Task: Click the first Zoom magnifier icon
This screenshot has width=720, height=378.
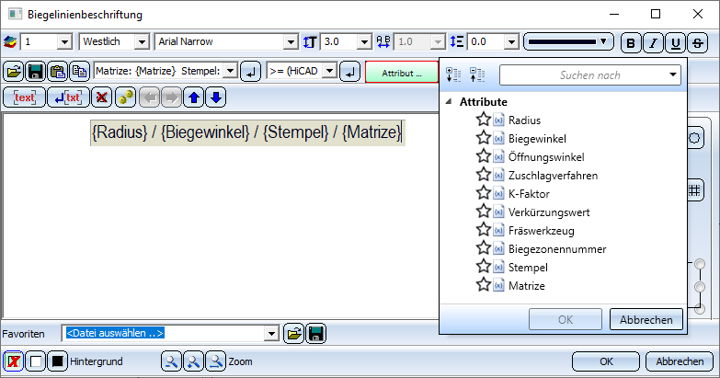Action: tap(171, 361)
